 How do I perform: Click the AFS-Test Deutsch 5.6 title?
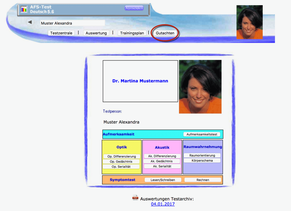[42, 9]
